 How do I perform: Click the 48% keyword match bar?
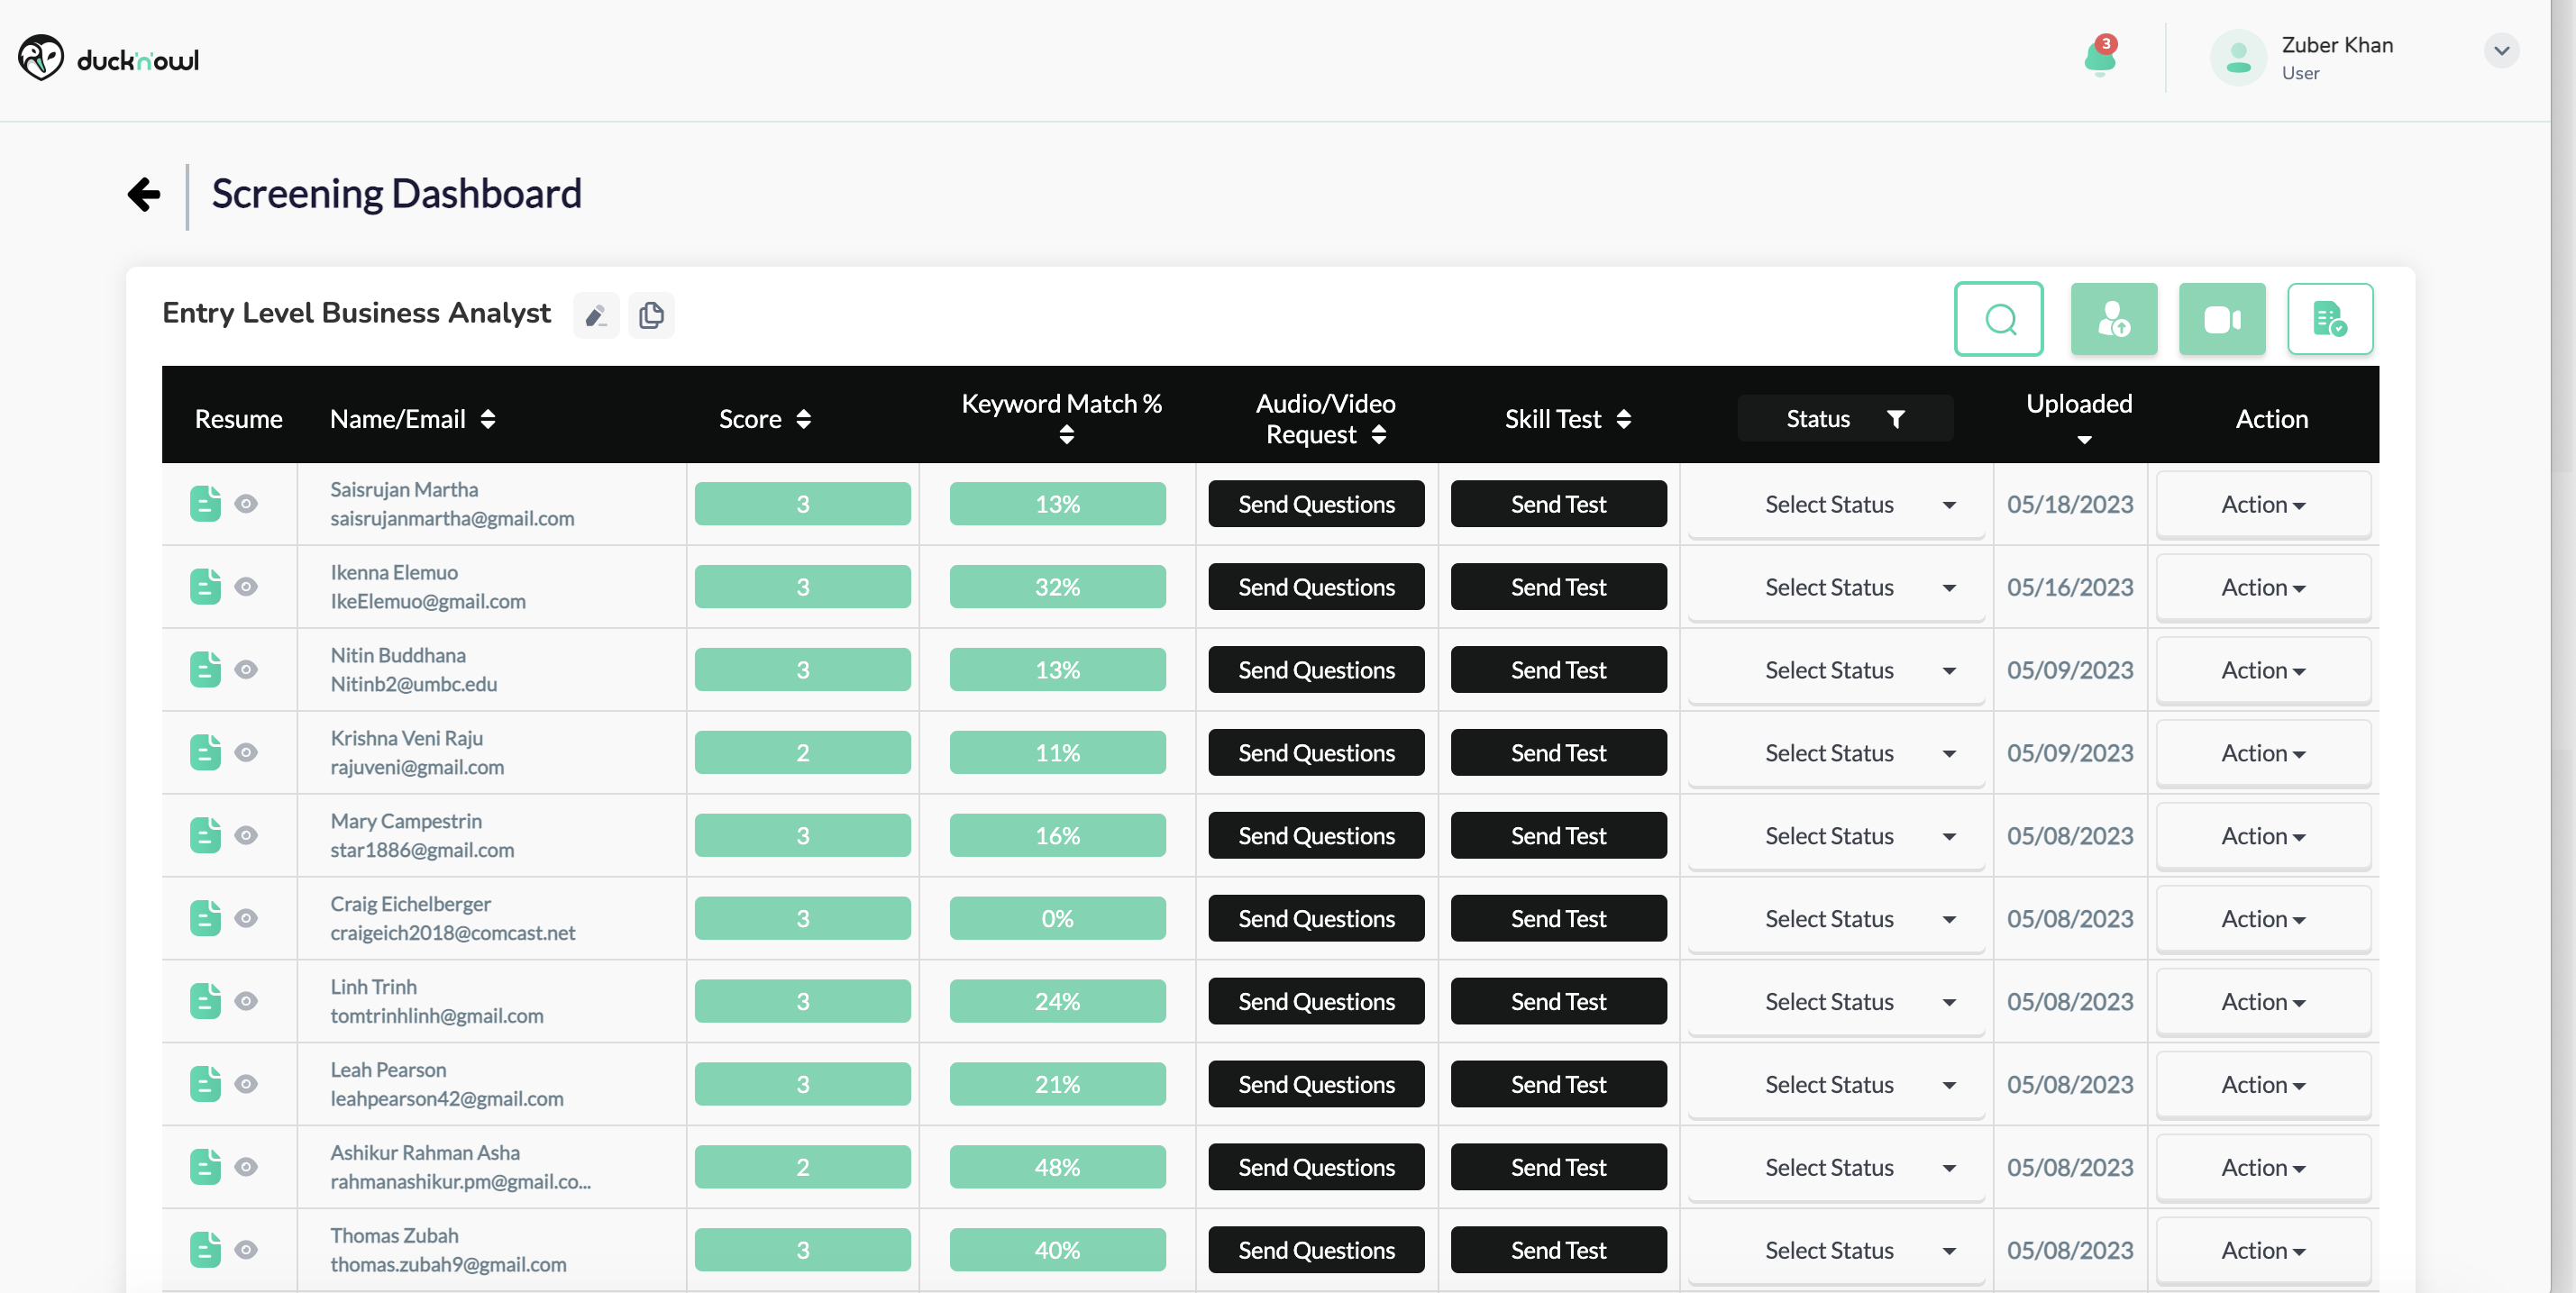click(x=1057, y=1167)
